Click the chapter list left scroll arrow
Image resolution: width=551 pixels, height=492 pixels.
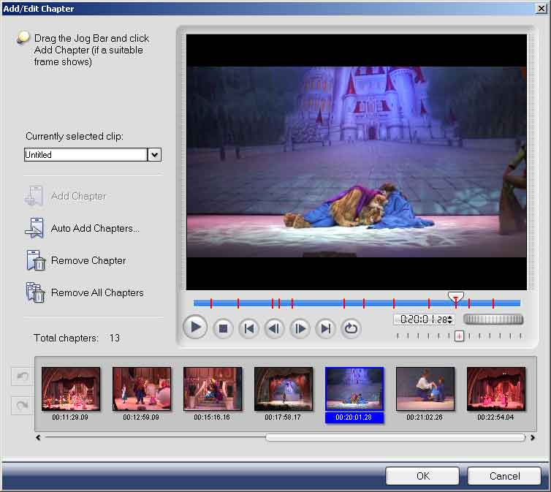(x=38, y=437)
